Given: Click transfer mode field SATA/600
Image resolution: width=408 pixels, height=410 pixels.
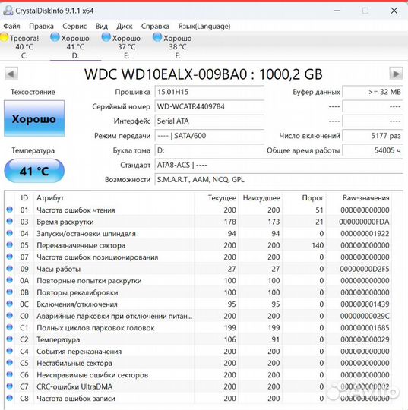Looking at the screenshot, I should click(209, 136).
